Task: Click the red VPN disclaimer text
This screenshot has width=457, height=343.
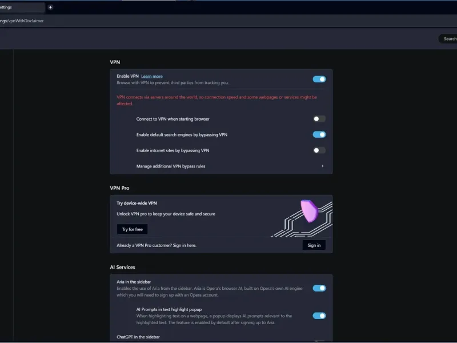Action: click(217, 101)
